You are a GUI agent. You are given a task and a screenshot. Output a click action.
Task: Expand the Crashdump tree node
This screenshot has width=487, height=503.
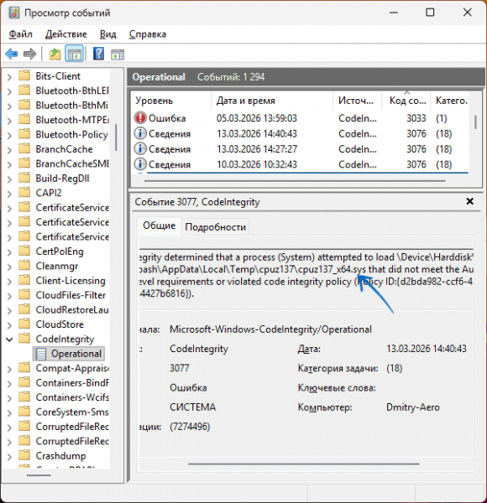(x=9, y=456)
